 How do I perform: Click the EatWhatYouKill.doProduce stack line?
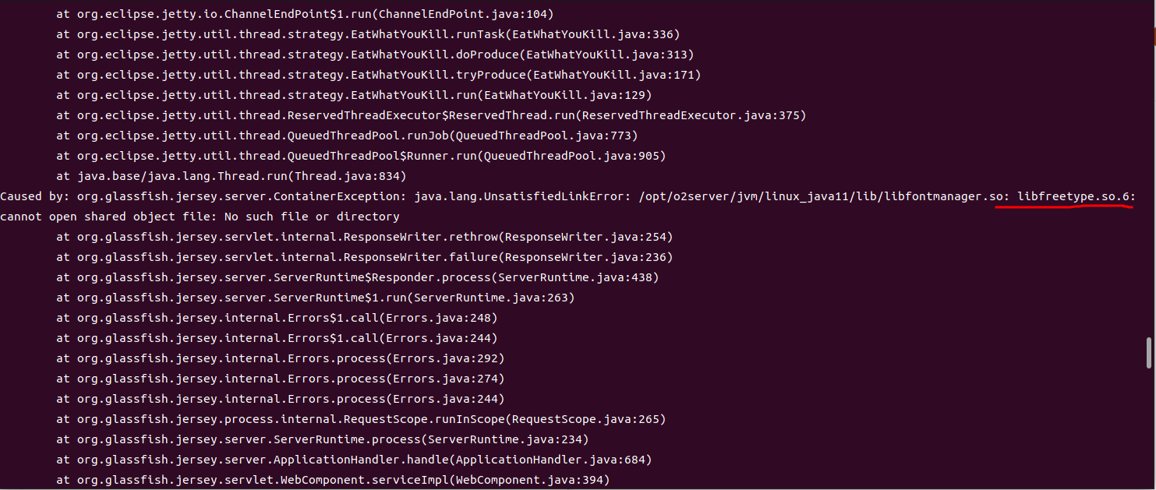click(374, 55)
